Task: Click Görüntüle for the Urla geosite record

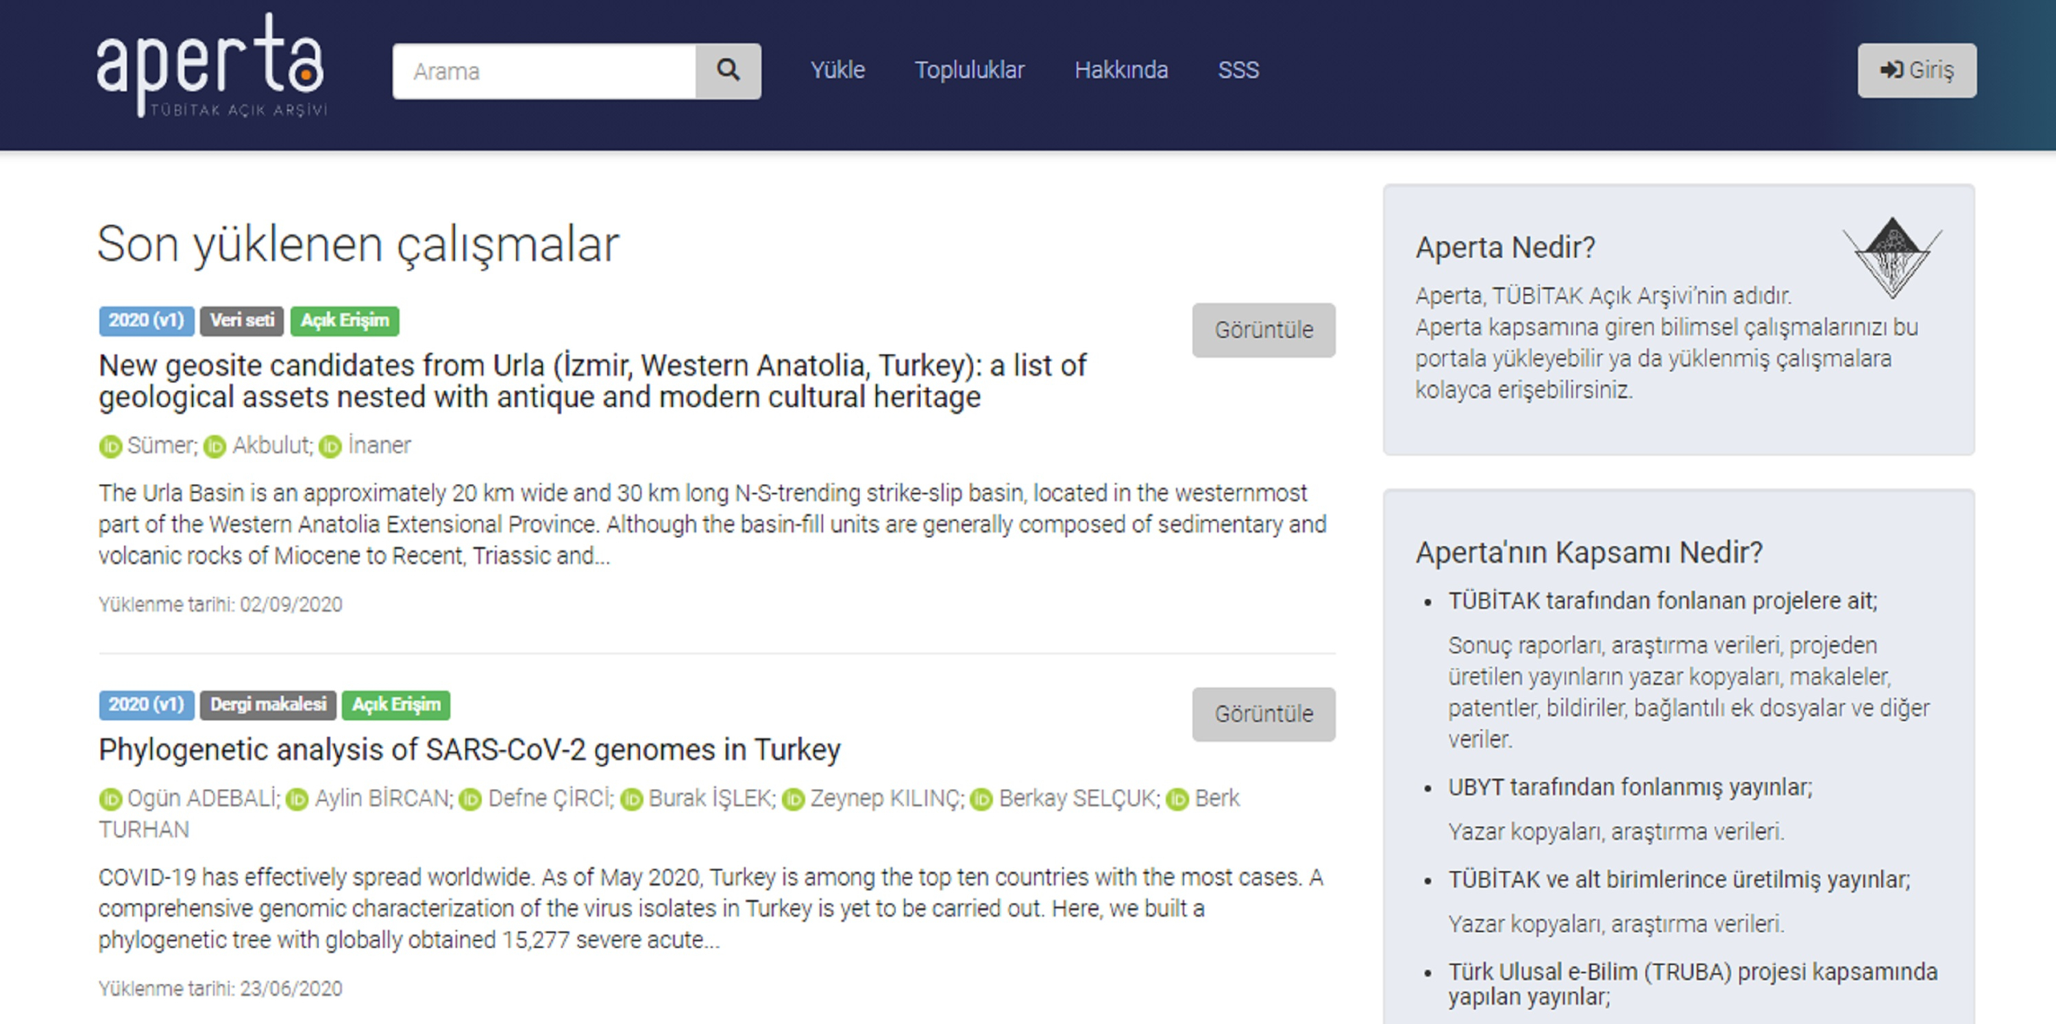Action: [1264, 330]
